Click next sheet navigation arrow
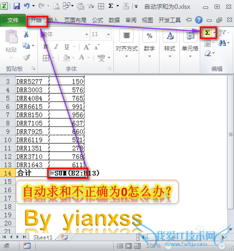 18,237
